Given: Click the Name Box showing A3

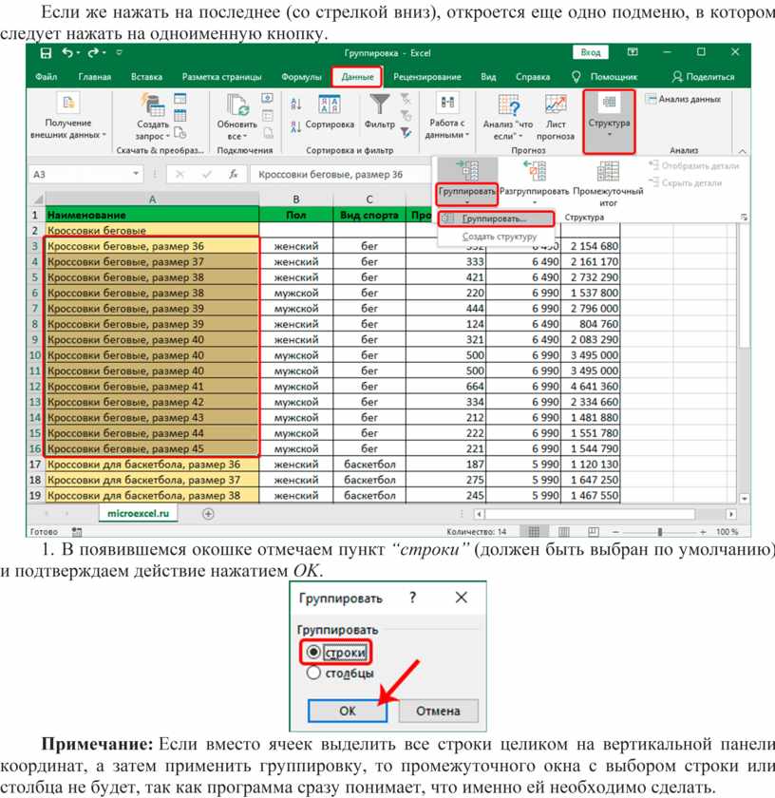Looking at the screenshot, I should [x=79, y=175].
